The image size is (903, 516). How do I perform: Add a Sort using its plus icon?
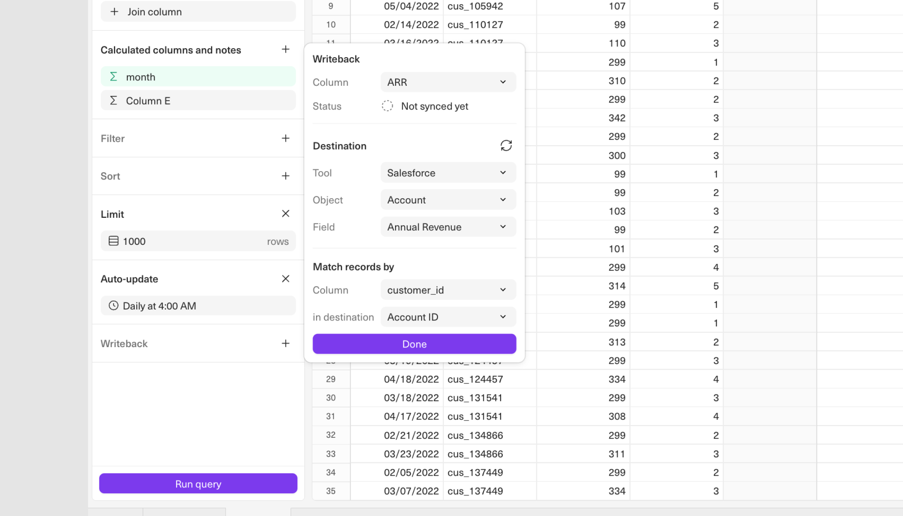[x=286, y=176]
